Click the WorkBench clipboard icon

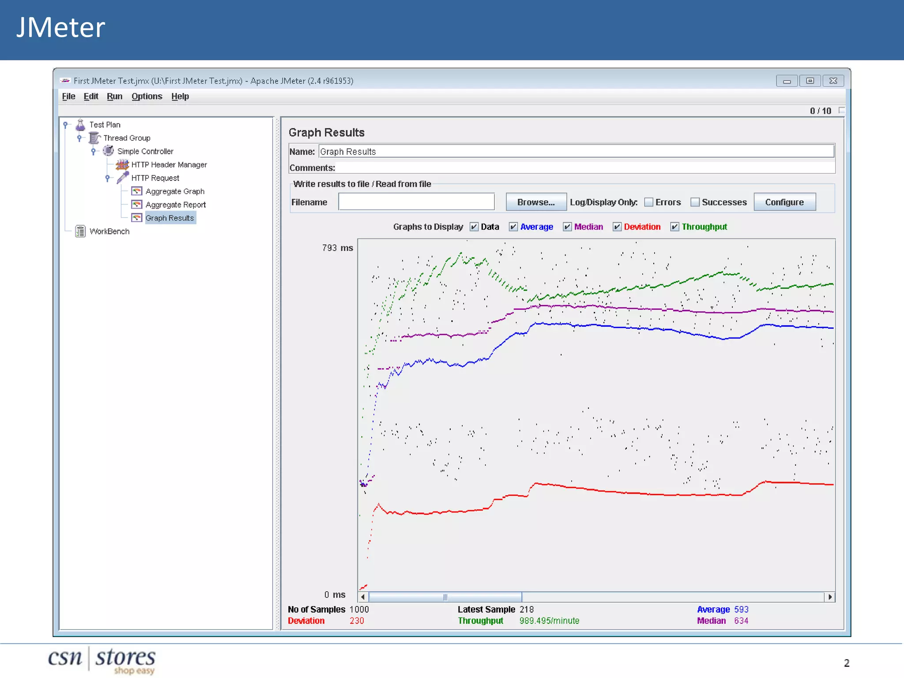[x=80, y=231]
